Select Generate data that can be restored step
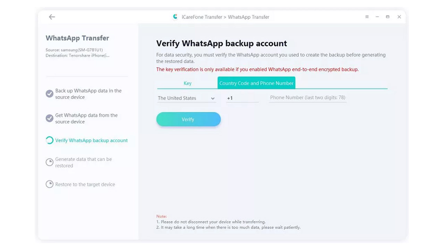The width and height of the screenshot is (444, 250). tap(84, 162)
